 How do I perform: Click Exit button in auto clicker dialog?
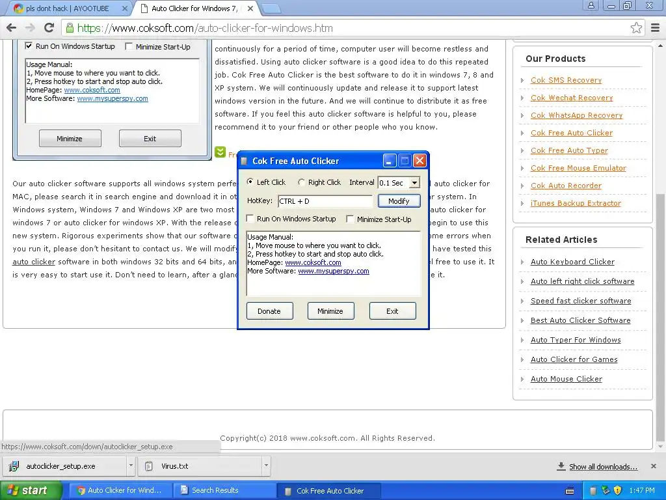[392, 311]
